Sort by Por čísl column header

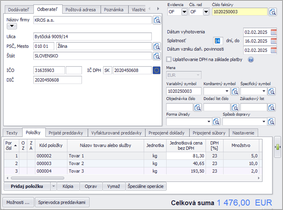[x=11, y=145]
